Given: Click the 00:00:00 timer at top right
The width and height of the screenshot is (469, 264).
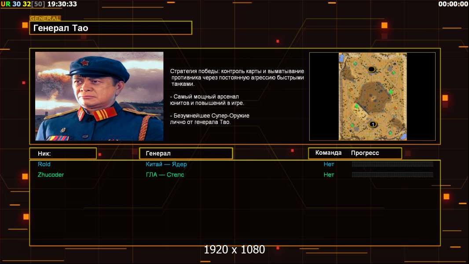Looking at the screenshot, I should point(453,4).
